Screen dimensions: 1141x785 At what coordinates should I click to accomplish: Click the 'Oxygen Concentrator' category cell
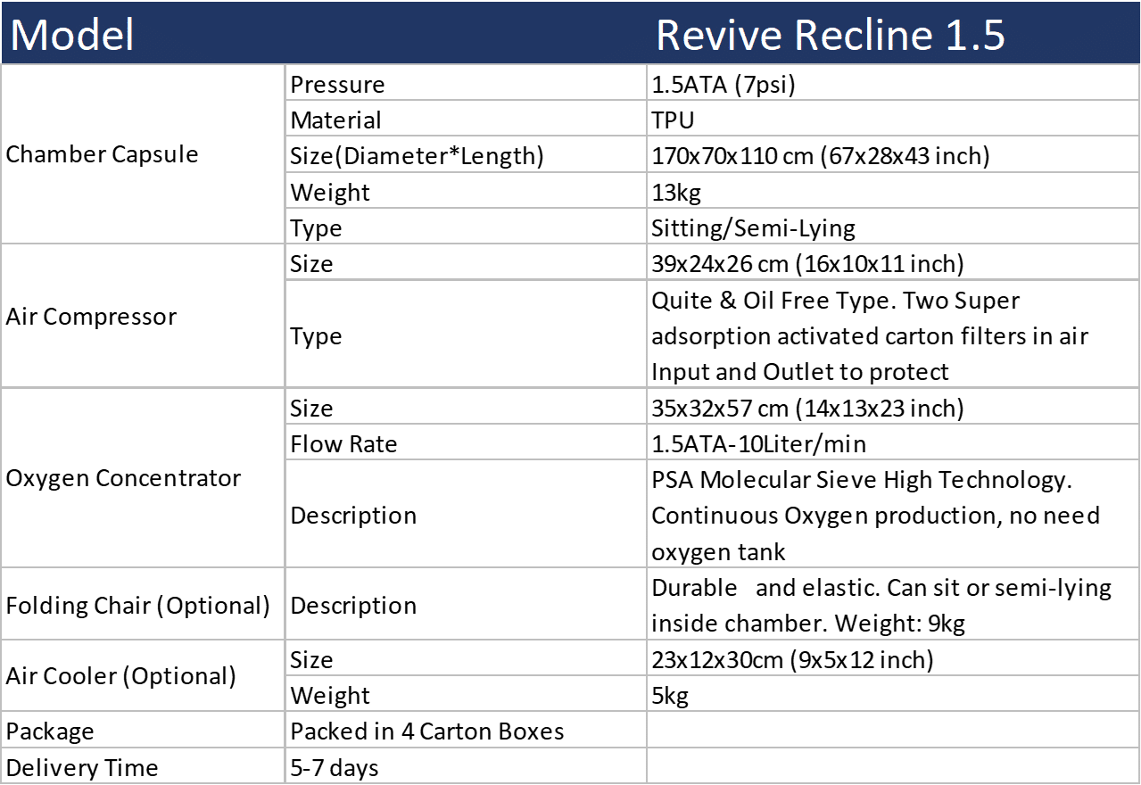143,477
